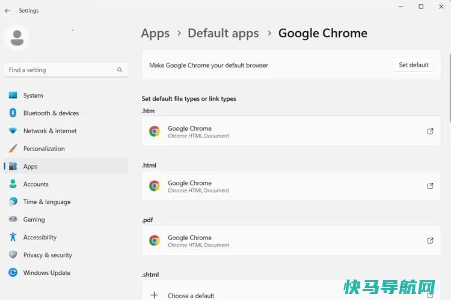Click the Bluetooth icon
This screenshot has width=451, height=300.
pyautogui.click(x=13, y=113)
